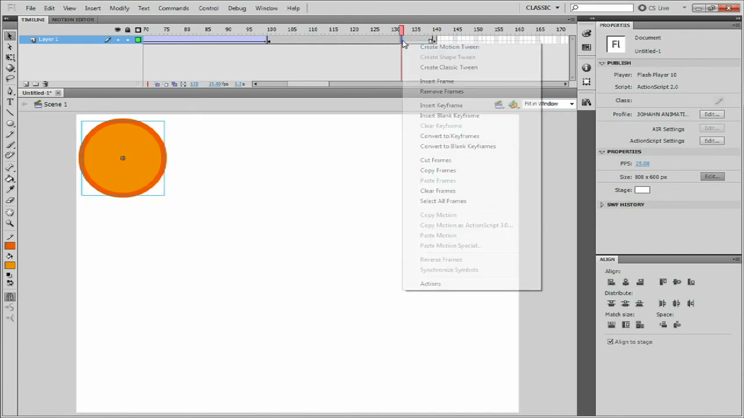The image size is (744, 418).
Task: Toggle Layer 1 visibility dot
Action: click(x=118, y=39)
